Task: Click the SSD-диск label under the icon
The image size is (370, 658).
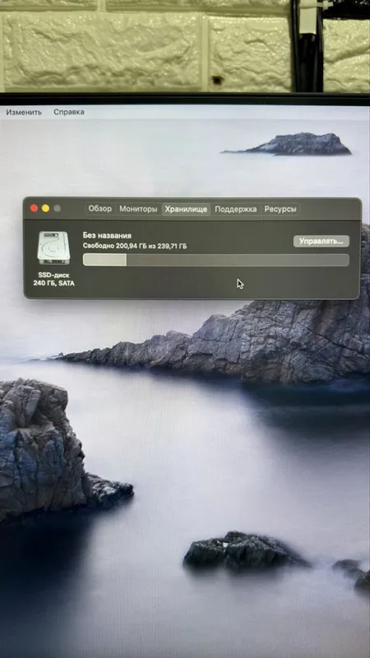Action: pos(53,276)
